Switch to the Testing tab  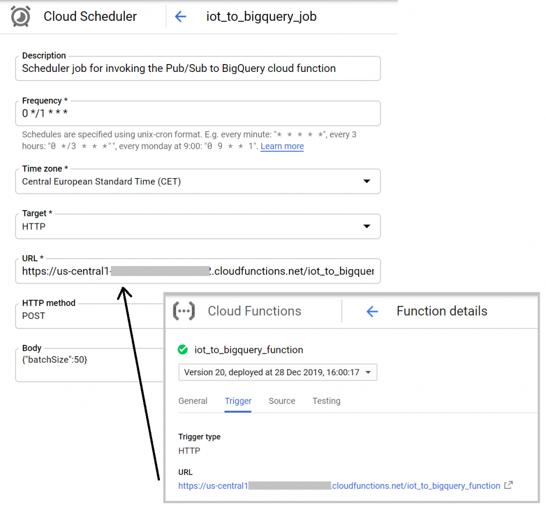click(326, 401)
